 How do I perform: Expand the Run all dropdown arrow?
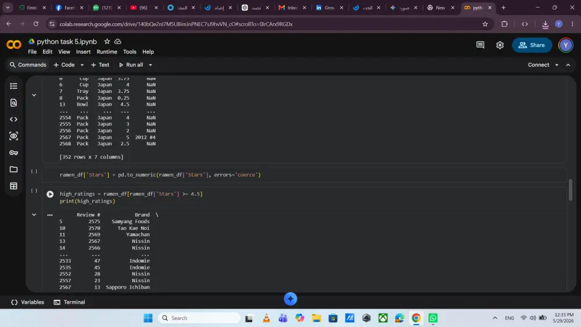coord(150,65)
